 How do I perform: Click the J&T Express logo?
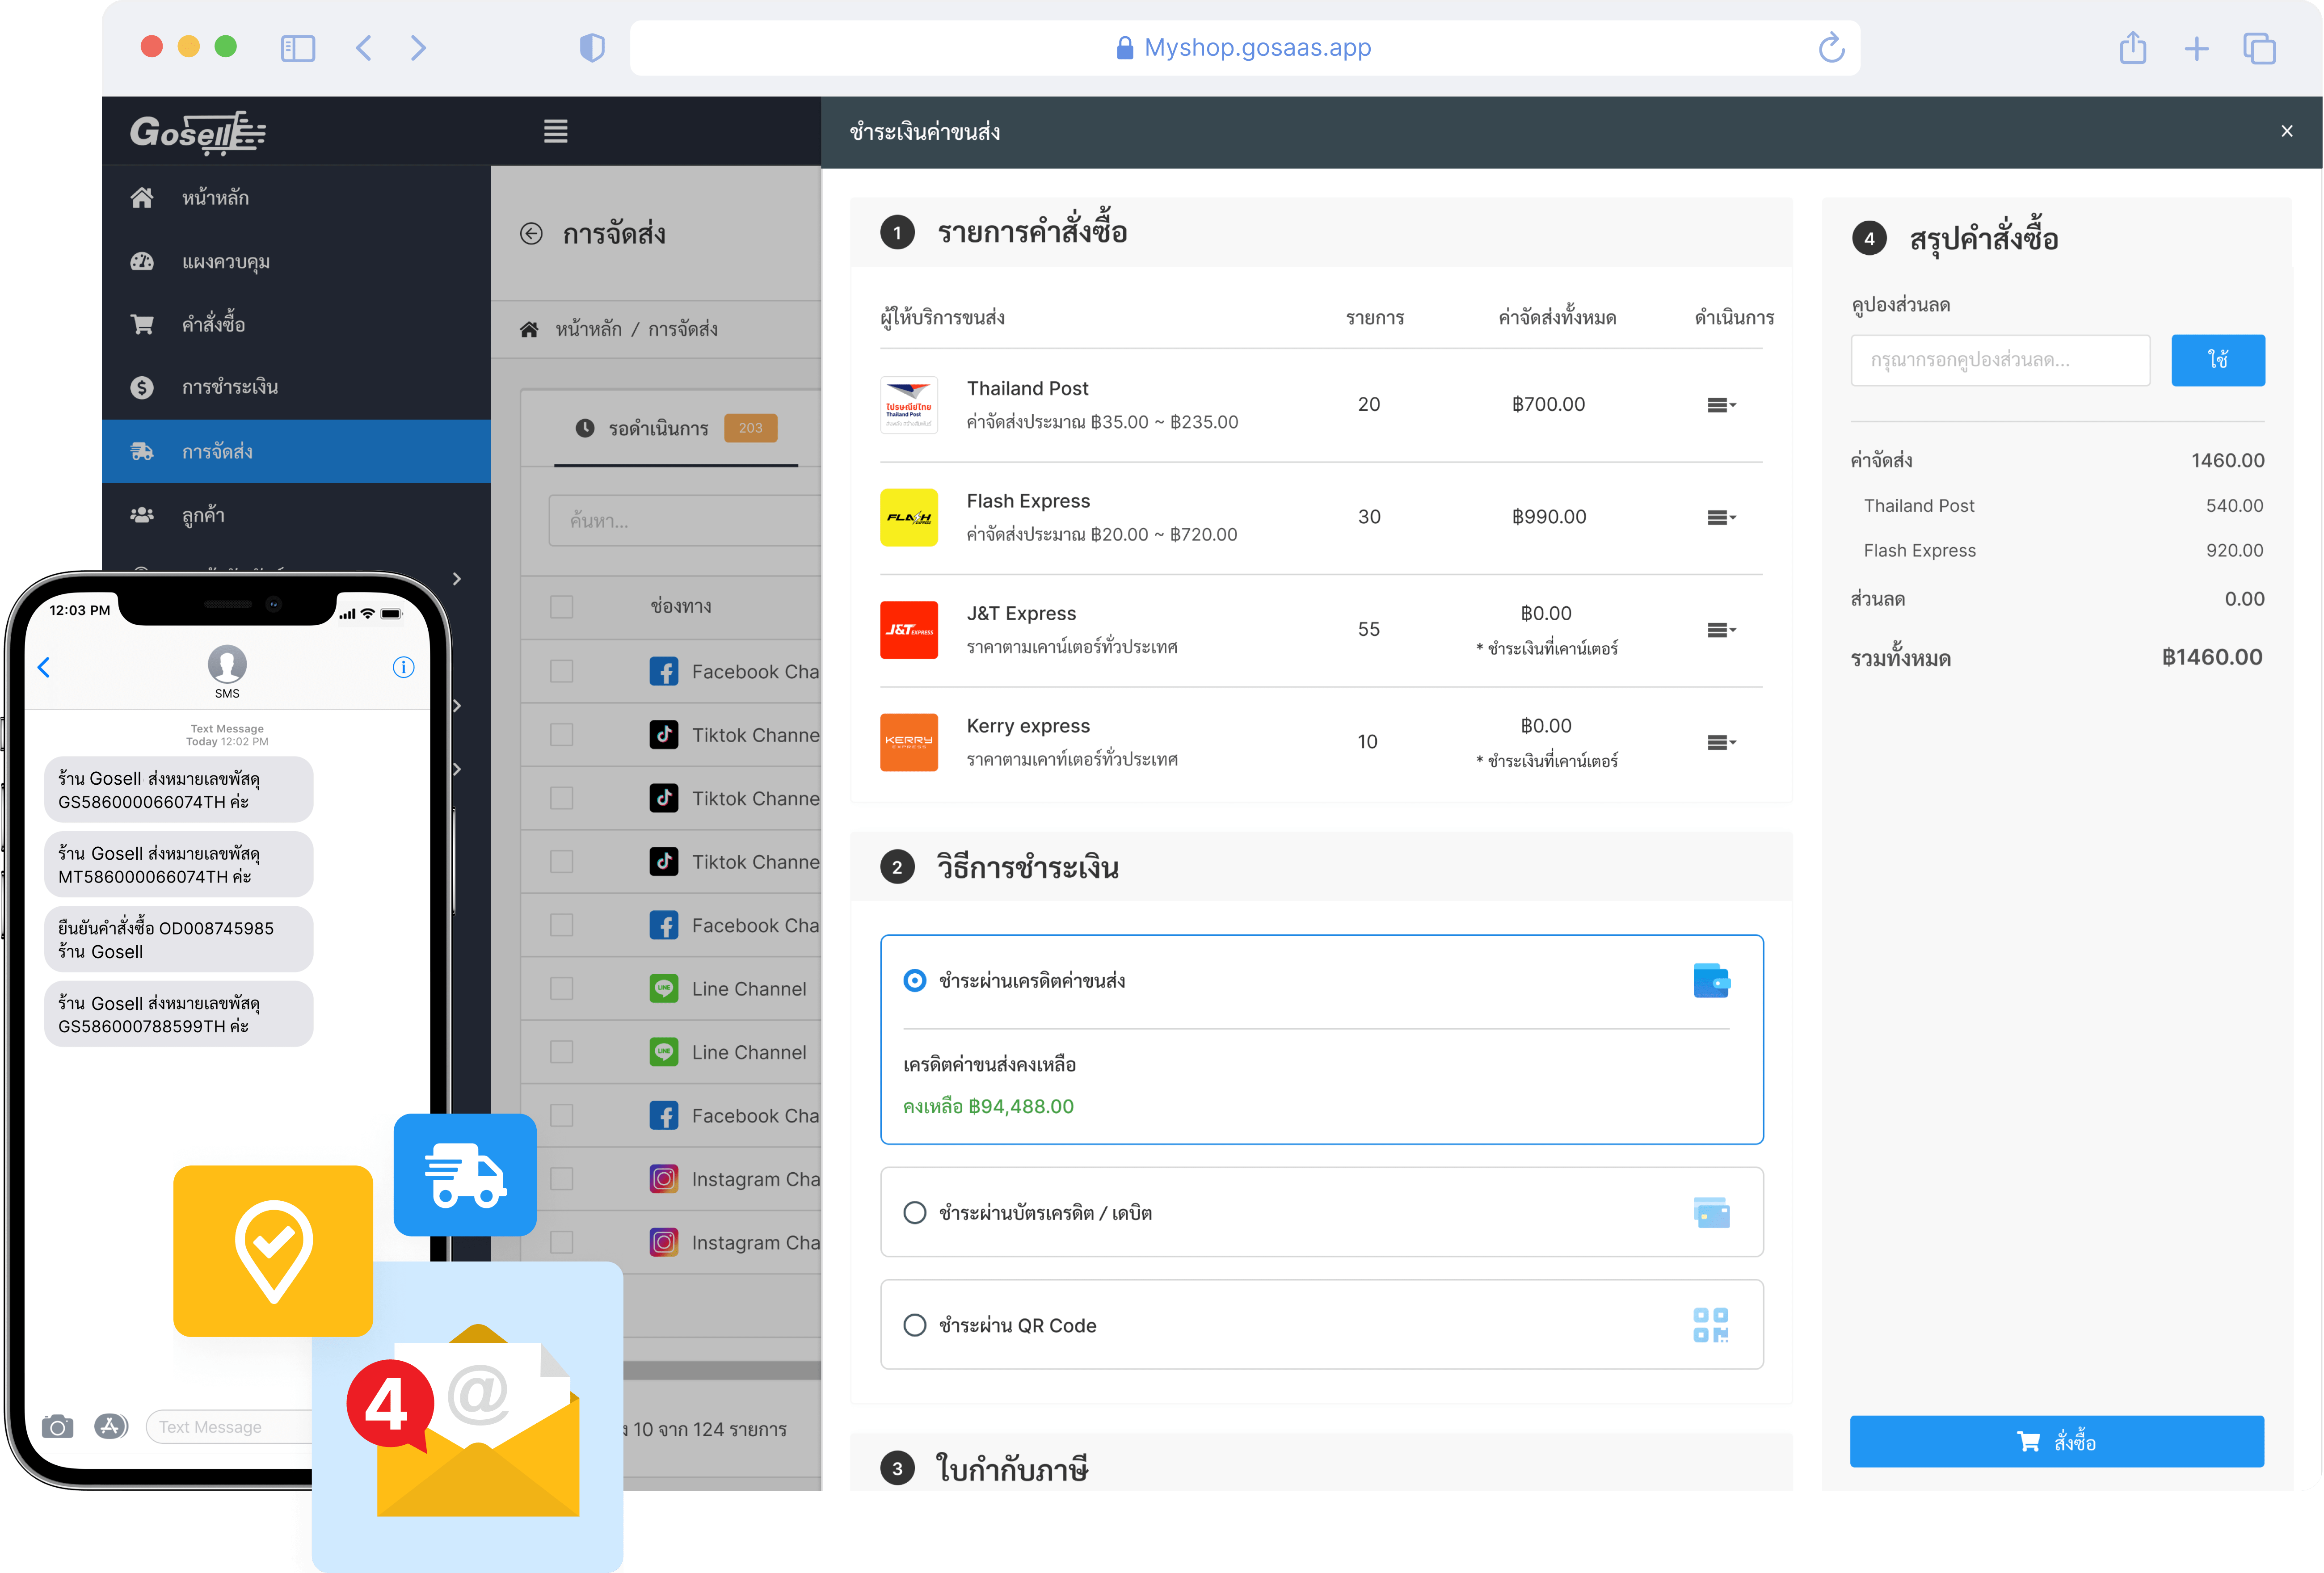pos(909,630)
